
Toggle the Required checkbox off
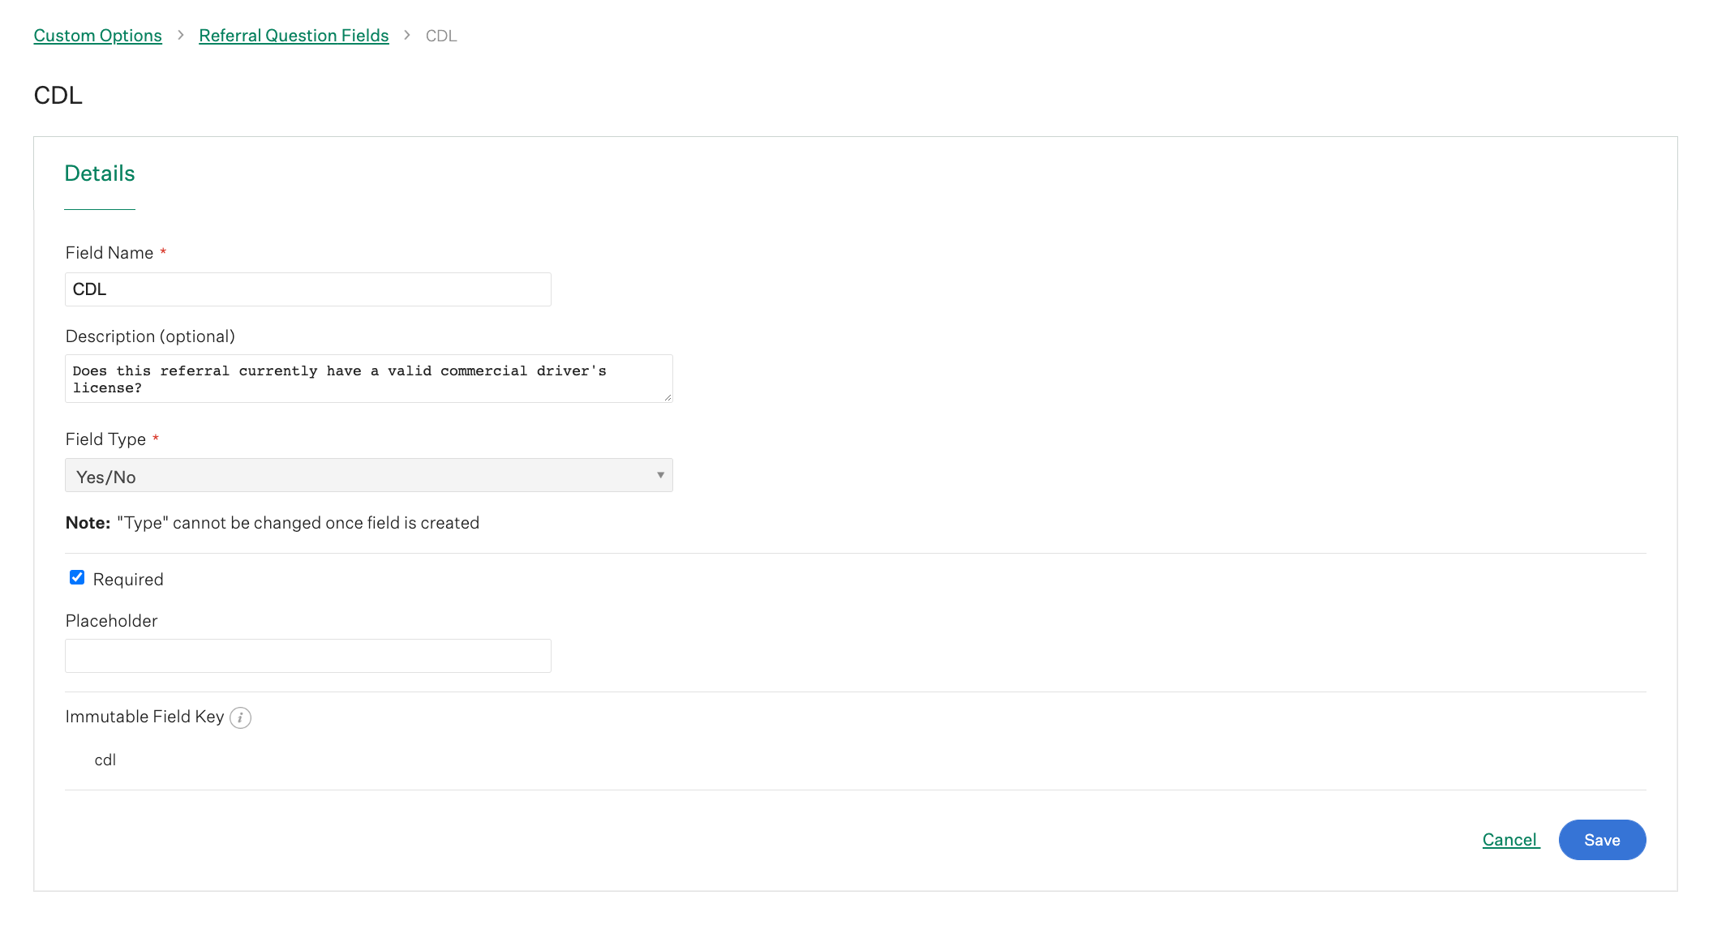(76, 579)
